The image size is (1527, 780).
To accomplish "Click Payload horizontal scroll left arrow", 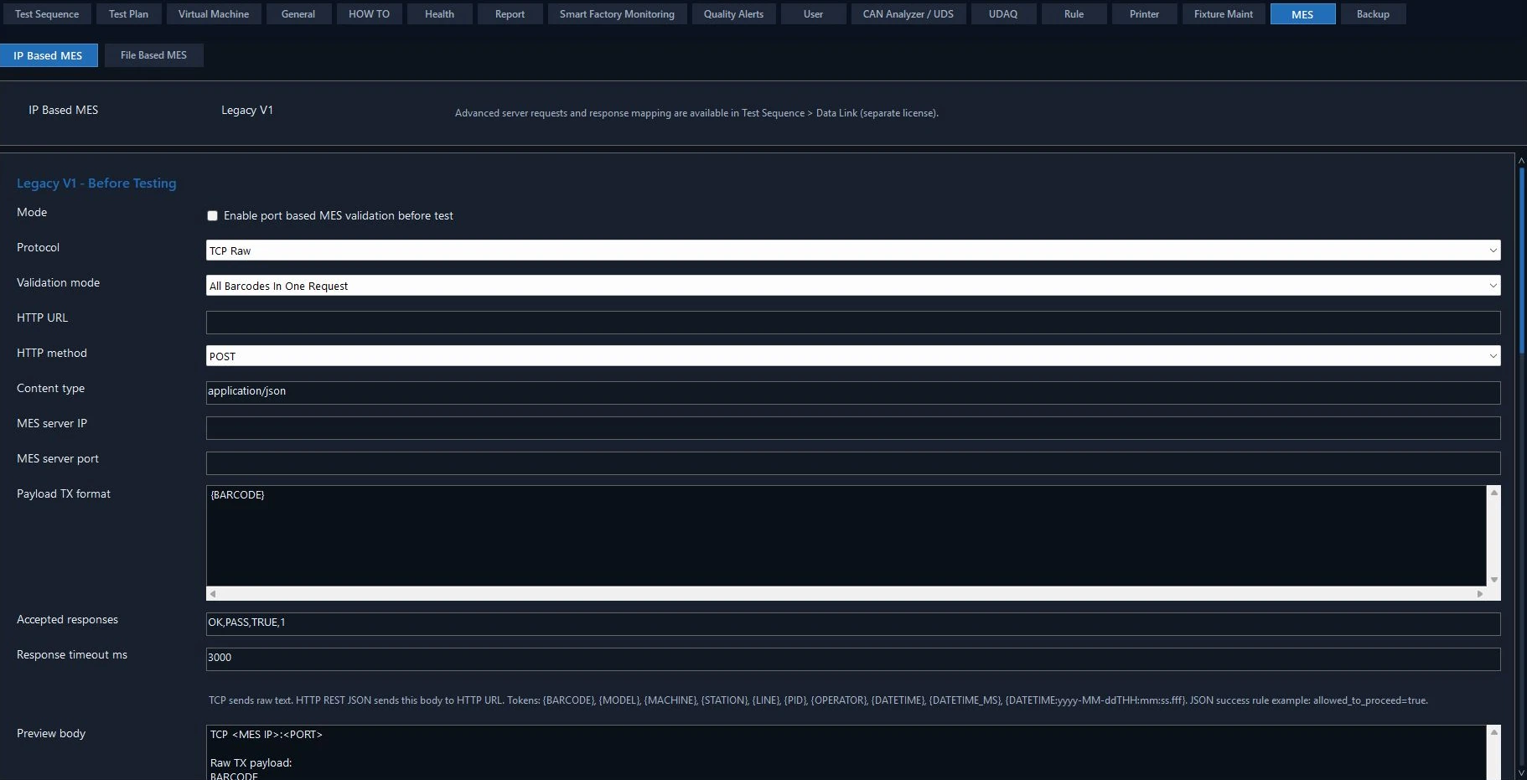I will tap(213, 594).
